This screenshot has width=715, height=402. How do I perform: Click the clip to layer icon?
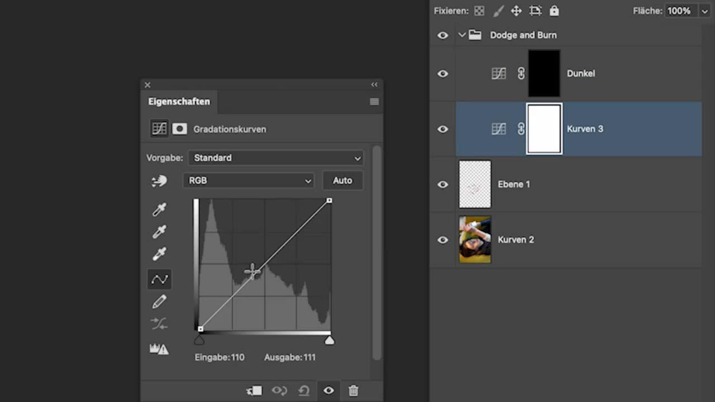click(x=254, y=390)
